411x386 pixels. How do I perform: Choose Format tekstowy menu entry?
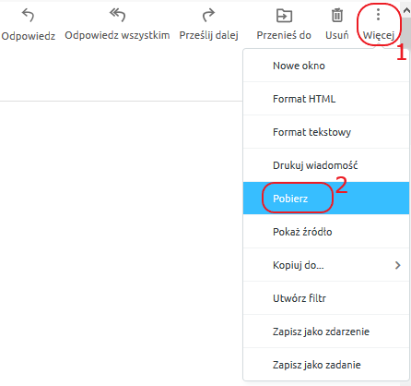[x=326, y=132]
